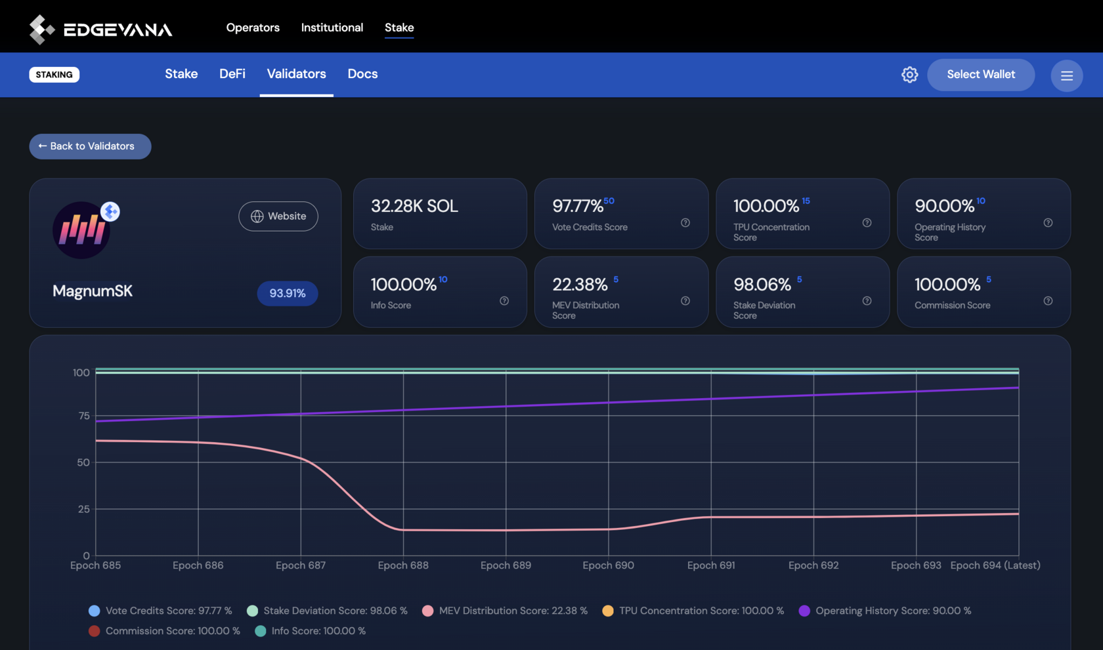Toggle Info Score legend dot
The image size is (1103, 650).
260,631
